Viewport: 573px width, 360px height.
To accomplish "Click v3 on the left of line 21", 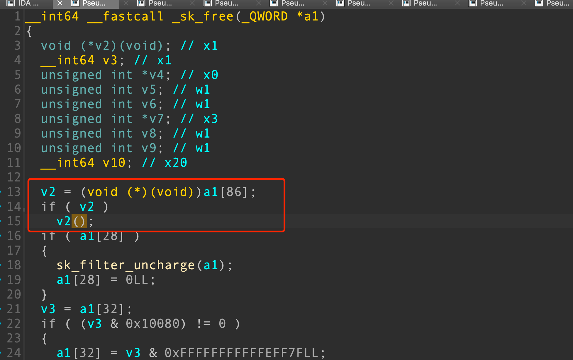I will [48, 309].
